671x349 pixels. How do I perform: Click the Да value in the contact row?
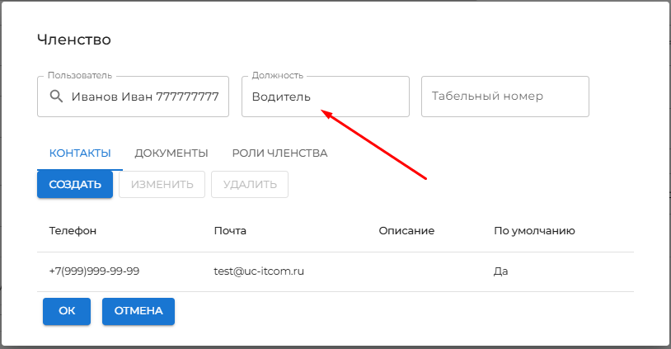point(501,271)
